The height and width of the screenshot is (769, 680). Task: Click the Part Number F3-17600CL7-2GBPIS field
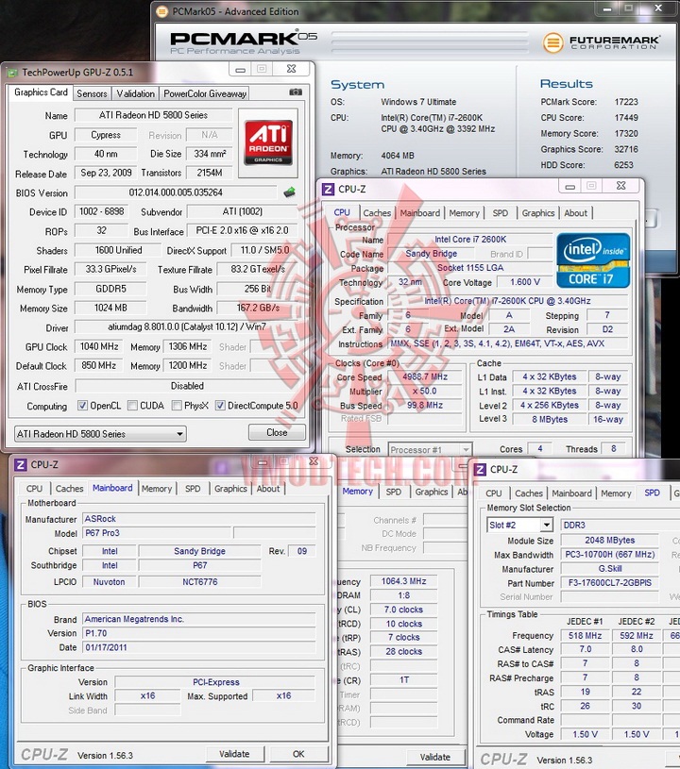[x=610, y=583]
